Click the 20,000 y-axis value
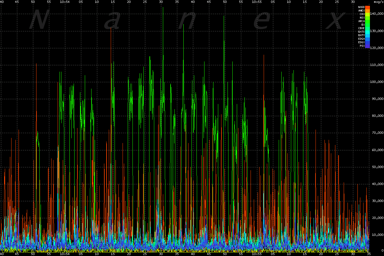This screenshot has width=384, height=256. pos(378,218)
